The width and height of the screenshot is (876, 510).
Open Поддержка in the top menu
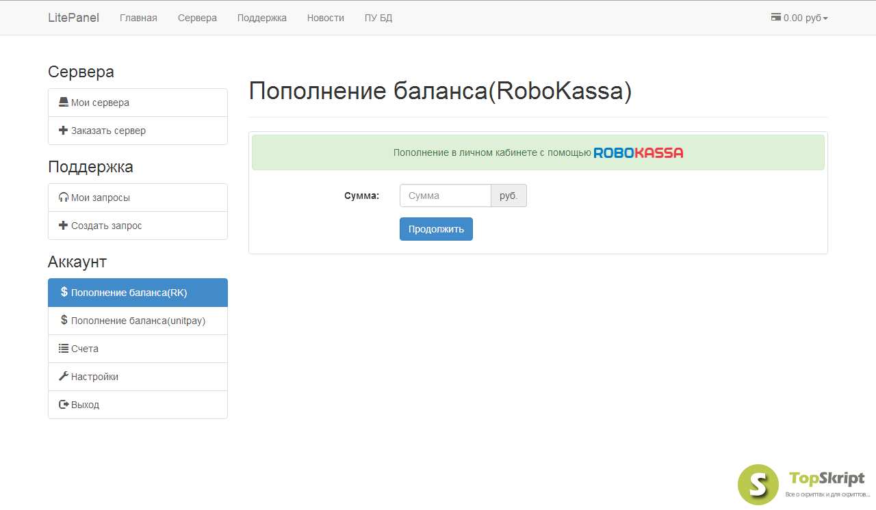[262, 18]
